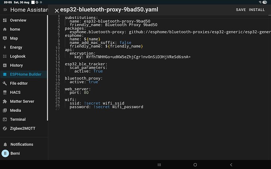Click the 'web_server:' line
The image size is (271, 169).
(x=78, y=89)
